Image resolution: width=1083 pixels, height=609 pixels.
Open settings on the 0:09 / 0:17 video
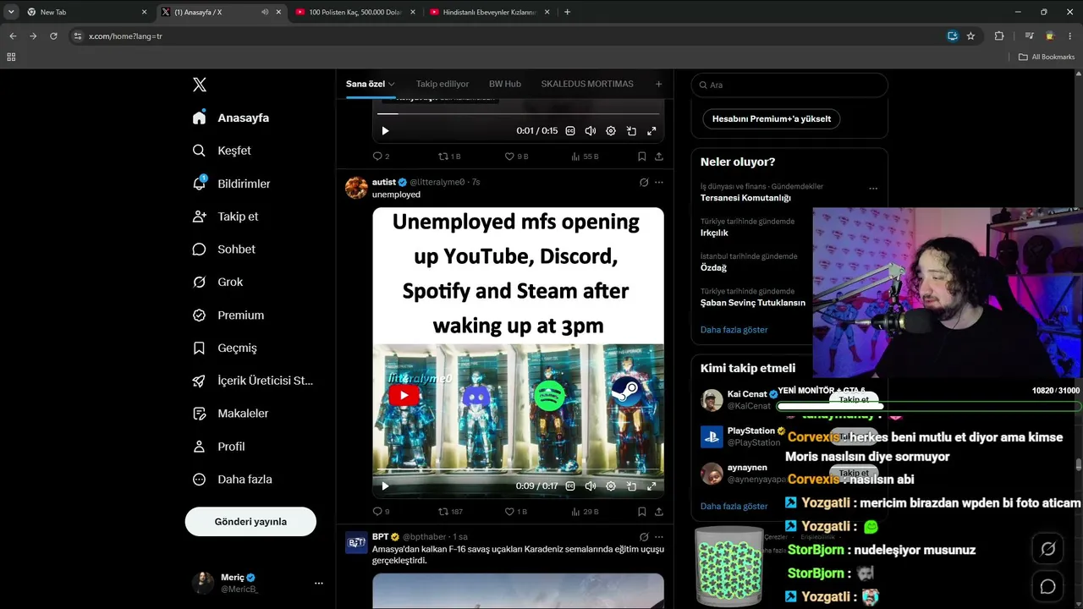[611, 486]
